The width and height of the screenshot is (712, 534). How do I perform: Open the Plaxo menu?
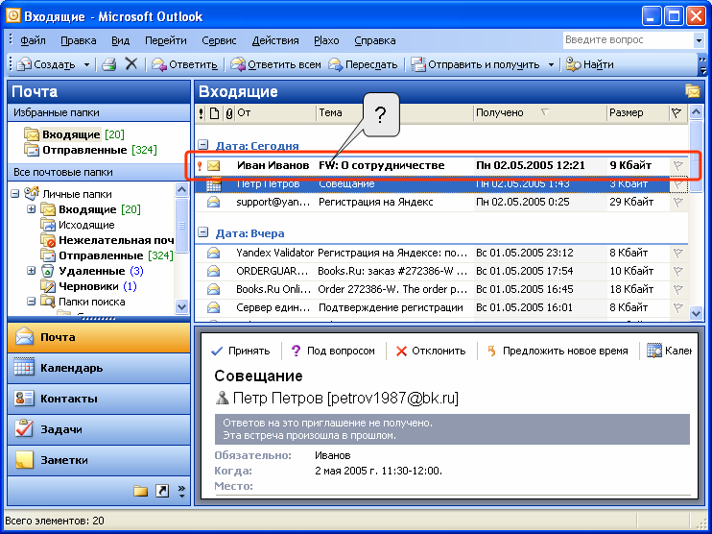tap(326, 40)
